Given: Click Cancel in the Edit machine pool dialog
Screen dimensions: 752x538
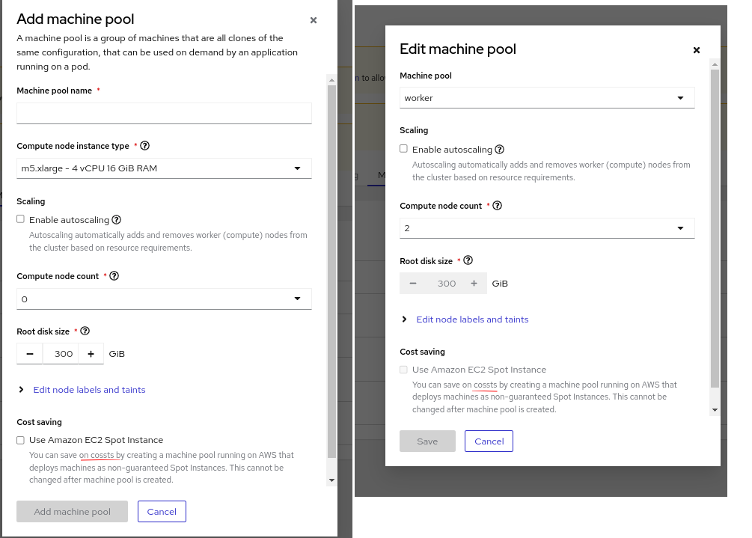Looking at the screenshot, I should (x=489, y=441).
